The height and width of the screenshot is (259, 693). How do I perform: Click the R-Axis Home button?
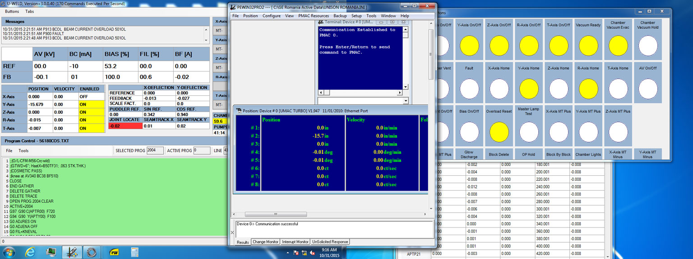(x=588, y=89)
